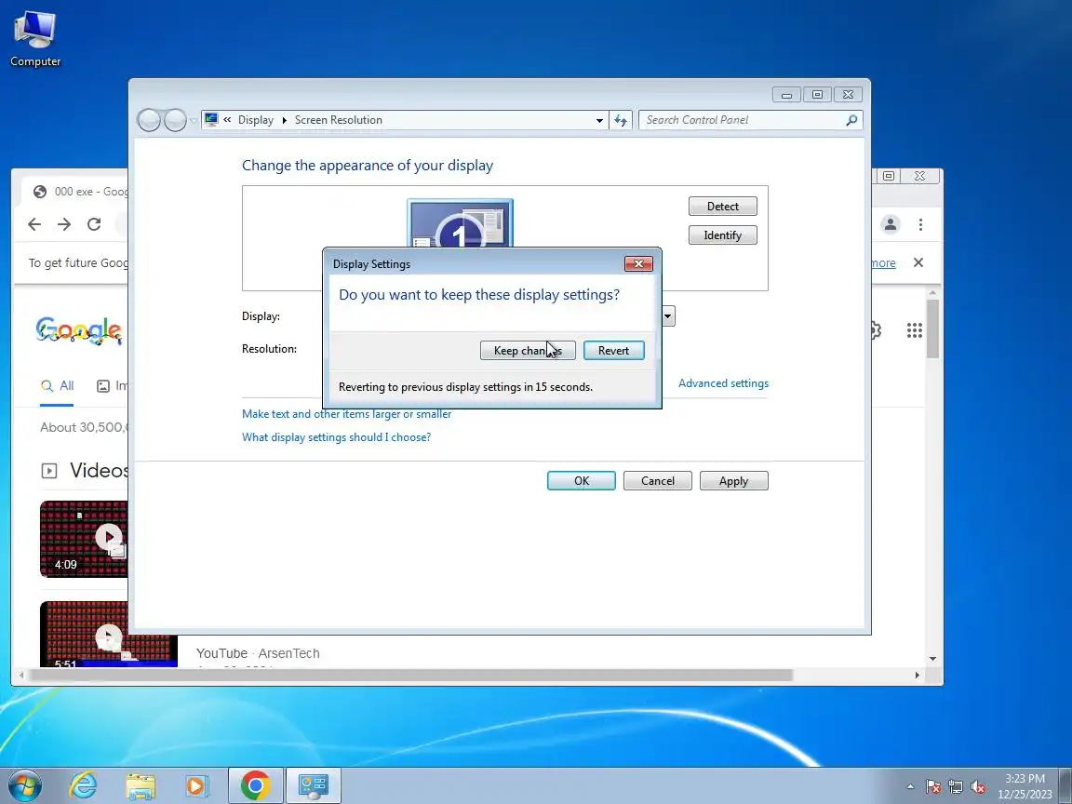1072x804 pixels.
Task: Click the Control Panel back navigation button
Action: click(x=149, y=120)
